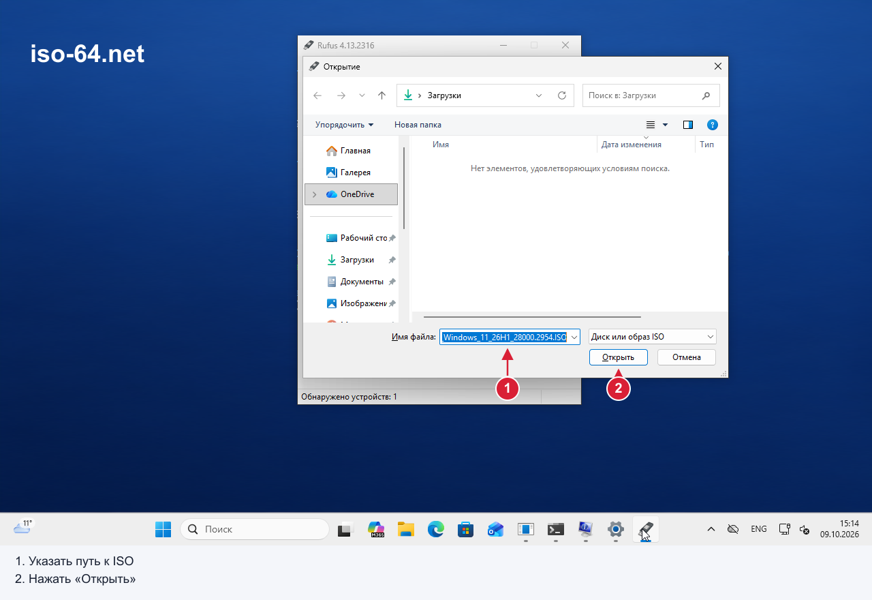Open file type dropdown Диск или образ ISO

(652, 337)
